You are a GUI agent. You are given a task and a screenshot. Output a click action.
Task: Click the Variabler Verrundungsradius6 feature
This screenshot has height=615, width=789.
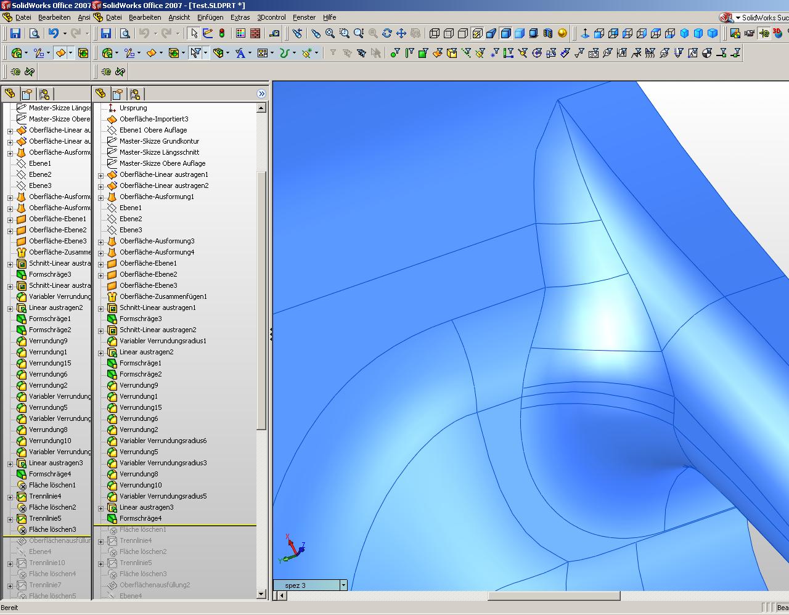[x=163, y=441]
